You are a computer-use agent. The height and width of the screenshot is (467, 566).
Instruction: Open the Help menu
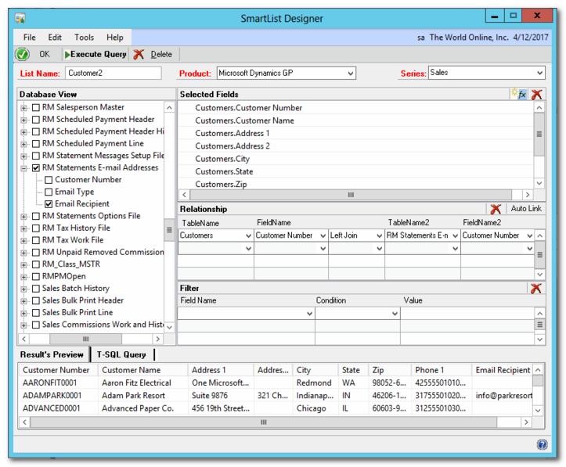point(115,38)
